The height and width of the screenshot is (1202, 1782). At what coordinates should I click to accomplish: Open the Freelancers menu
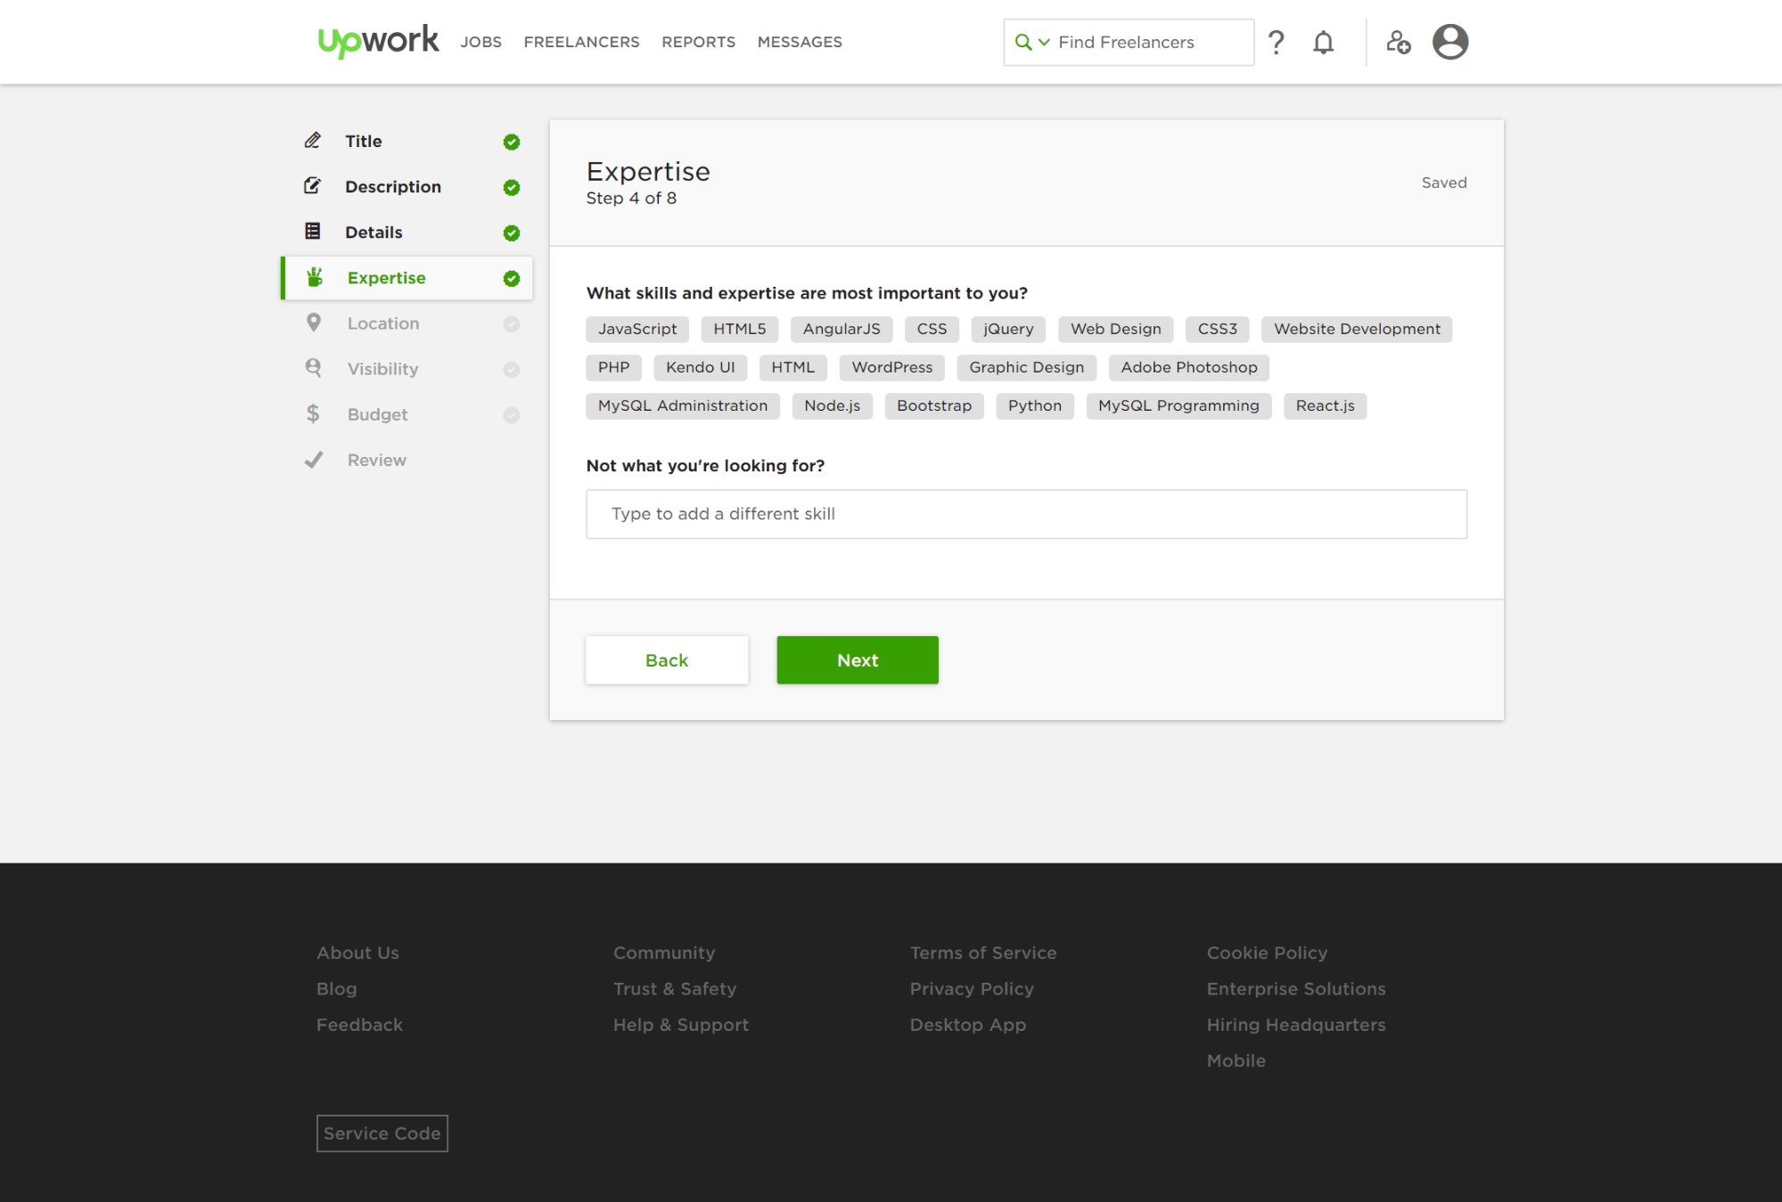[582, 42]
